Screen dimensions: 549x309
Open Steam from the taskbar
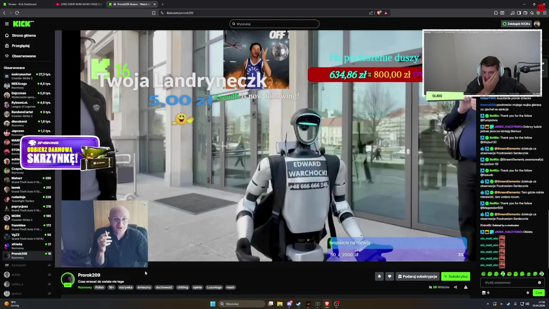pyautogui.click(x=299, y=304)
